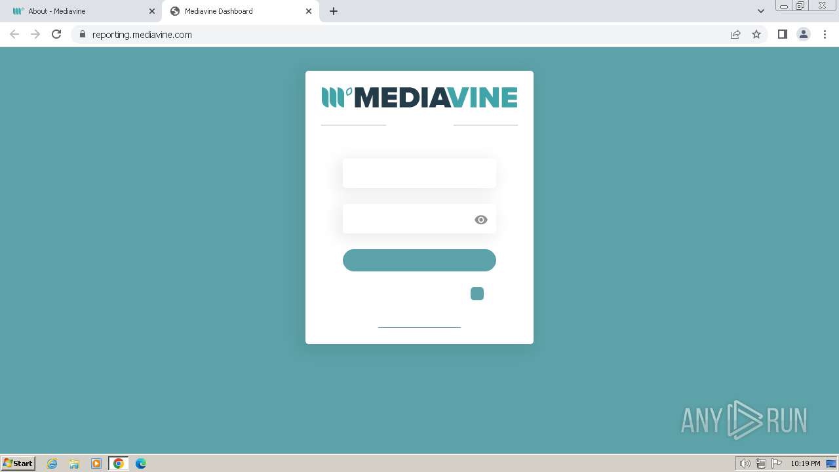Viewport: 839px width, 472px height.
Task: Open Action Center flag icon
Action: [x=777, y=463]
